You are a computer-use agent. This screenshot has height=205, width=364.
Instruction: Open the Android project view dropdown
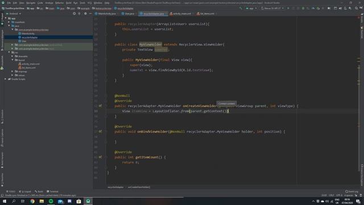click(x=14, y=14)
